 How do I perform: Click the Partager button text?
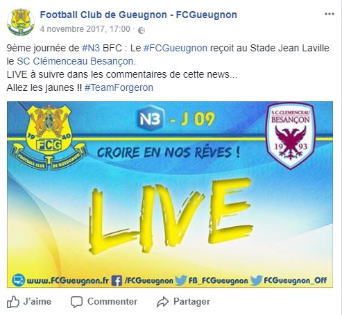(191, 302)
